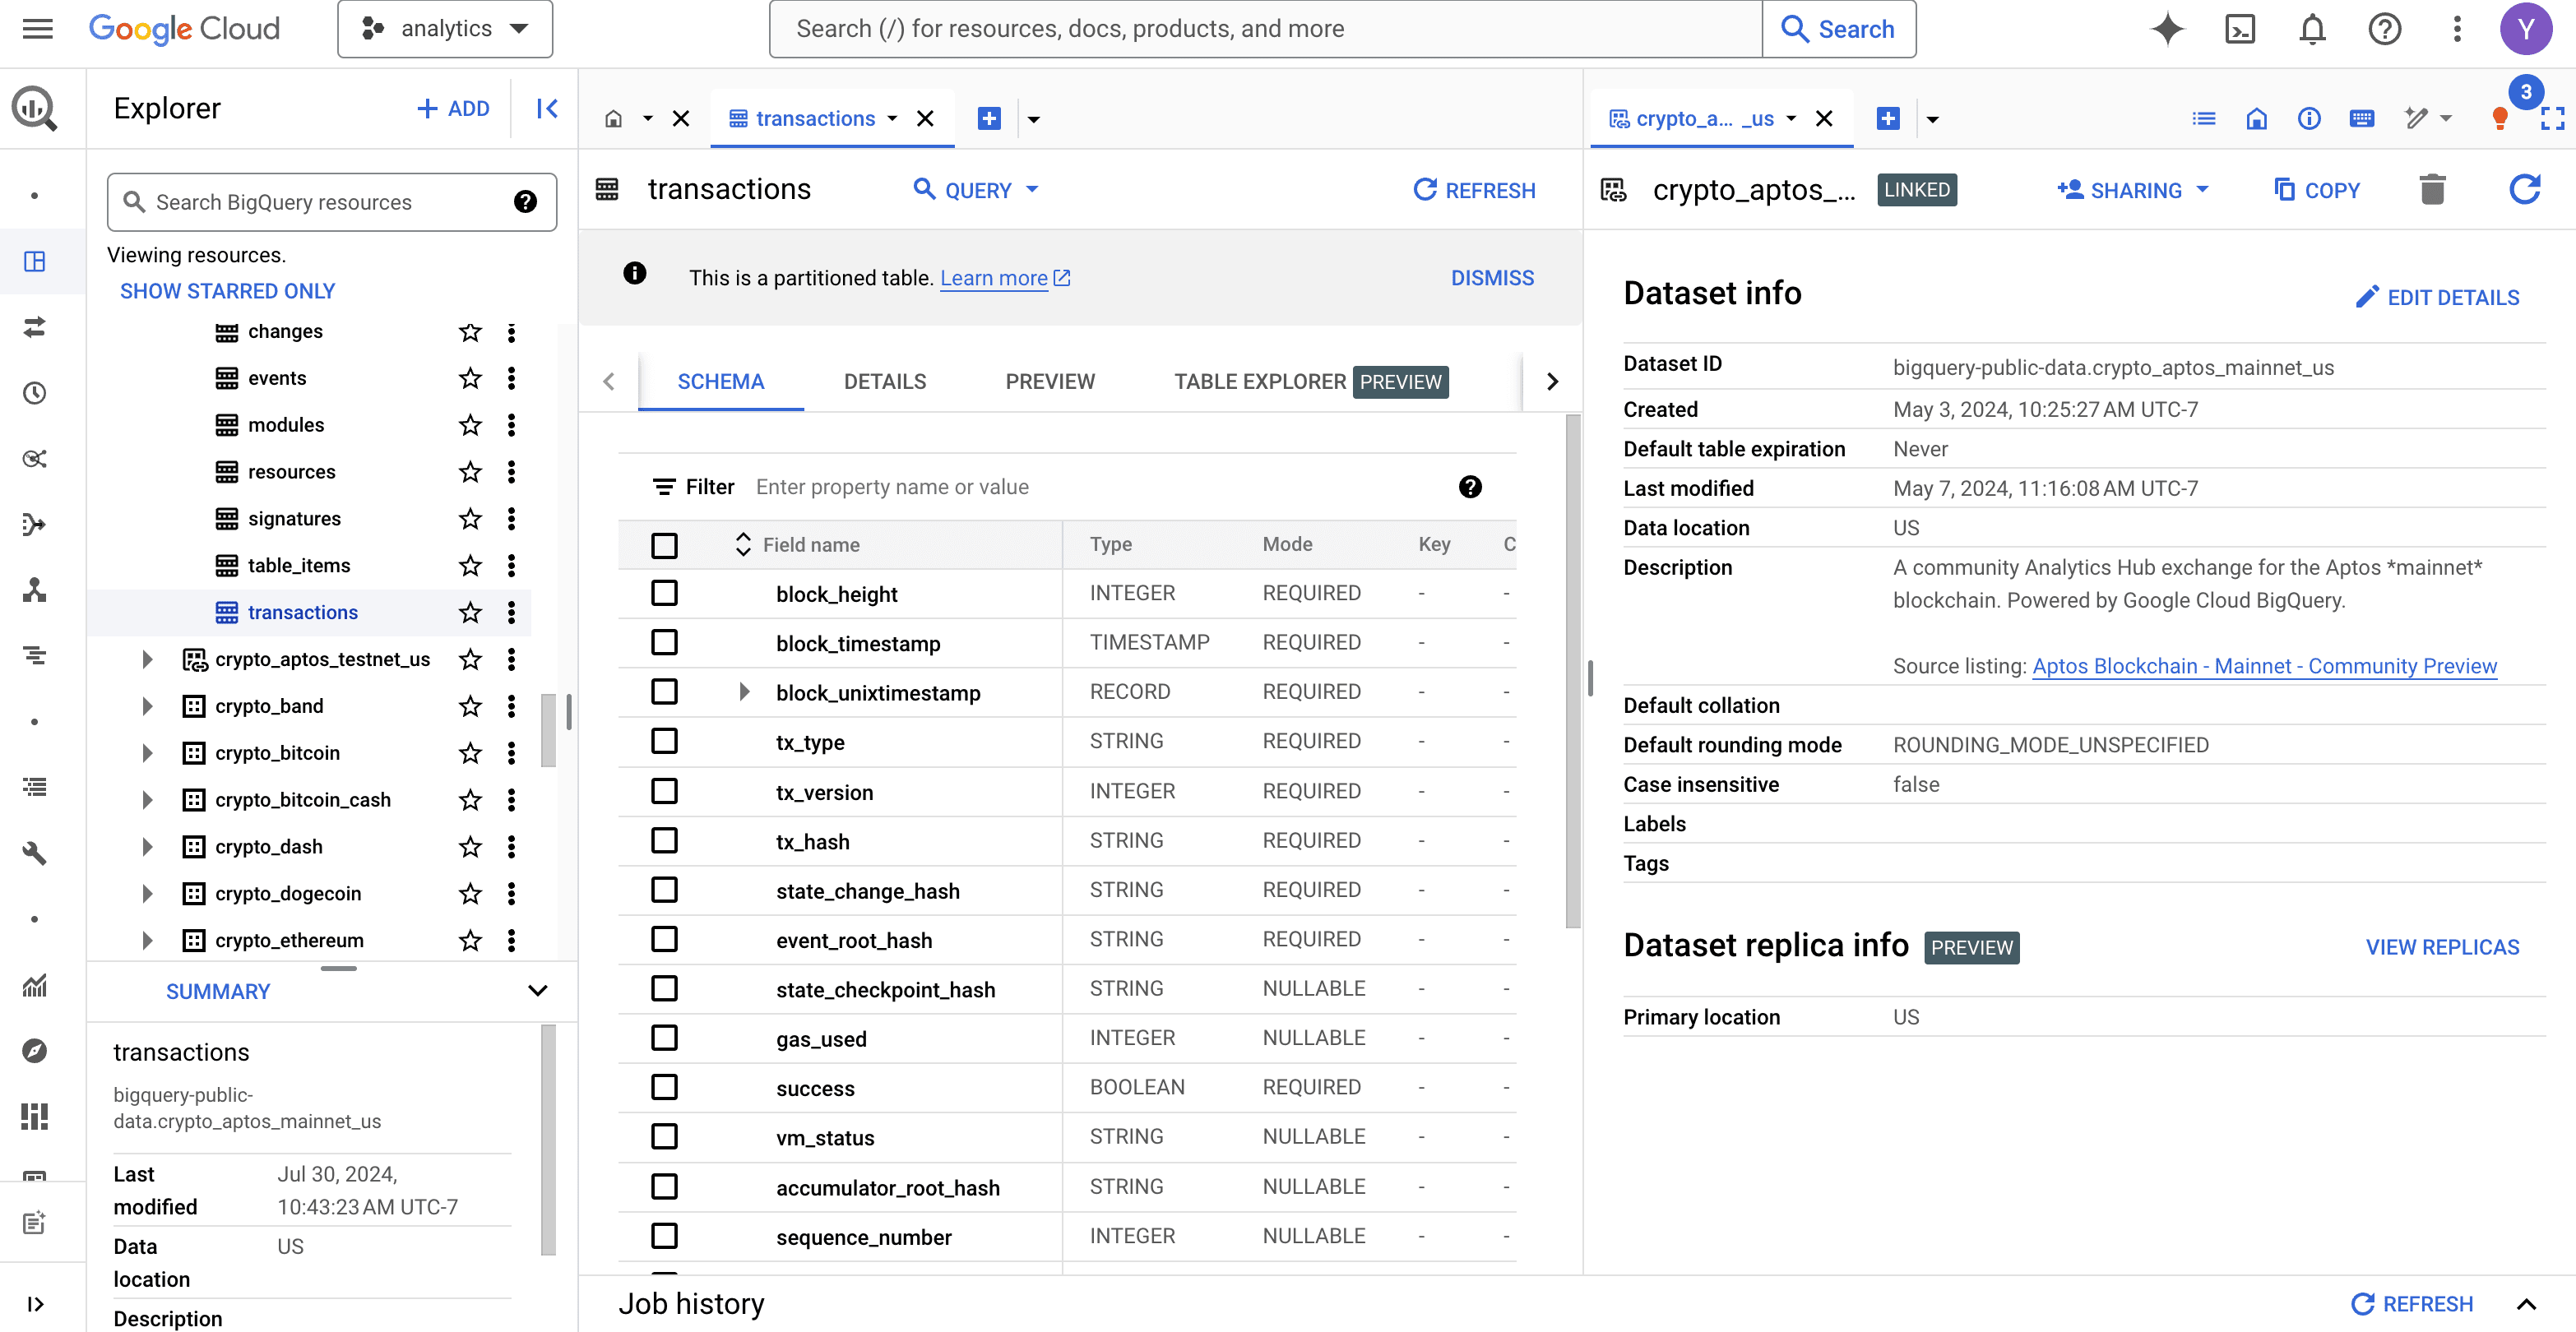This screenshot has width=2576, height=1332.
Task: Click the help icon in resource search
Action: point(525,202)
